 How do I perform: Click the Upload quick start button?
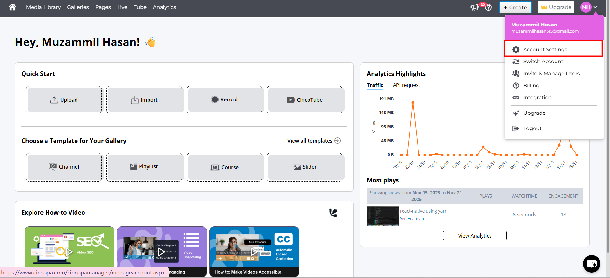tap(64, 100)
